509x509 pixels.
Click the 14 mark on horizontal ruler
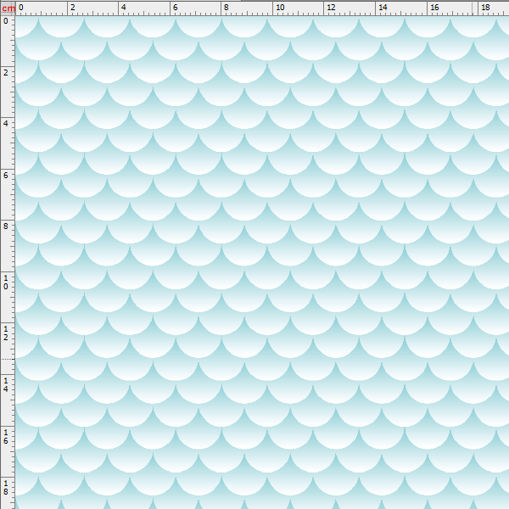coord(383,7)
